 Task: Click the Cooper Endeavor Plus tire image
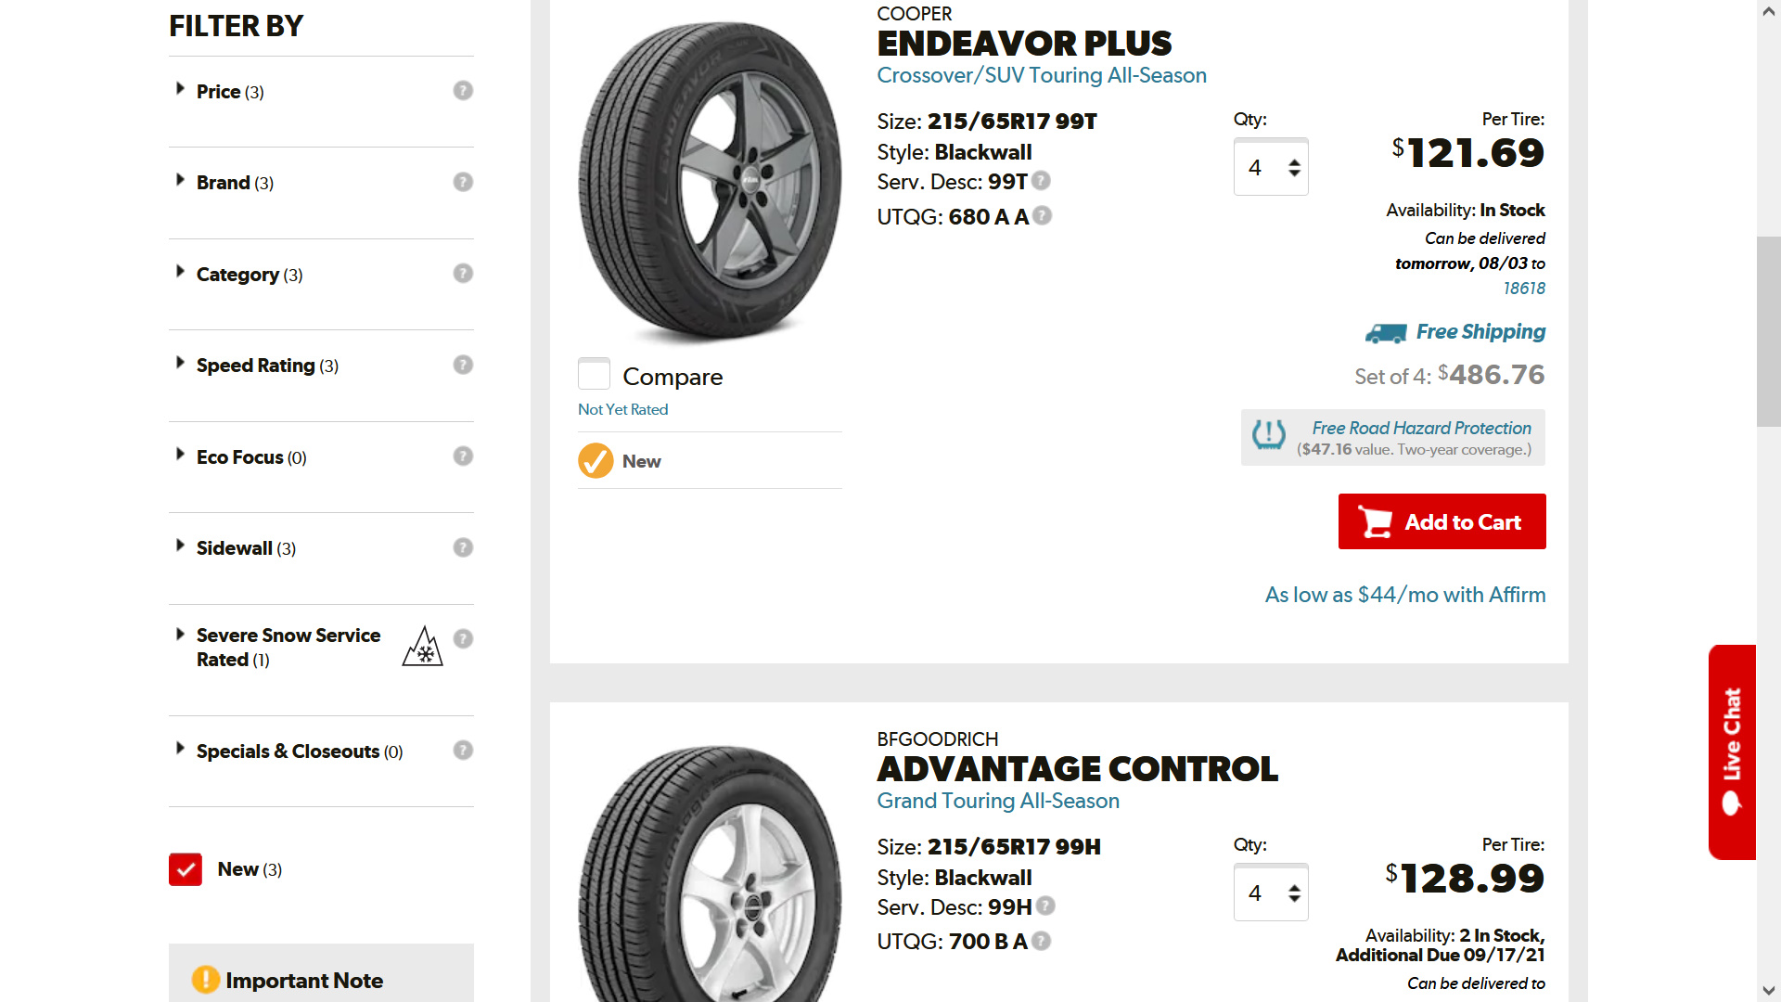tap(711, 183)
